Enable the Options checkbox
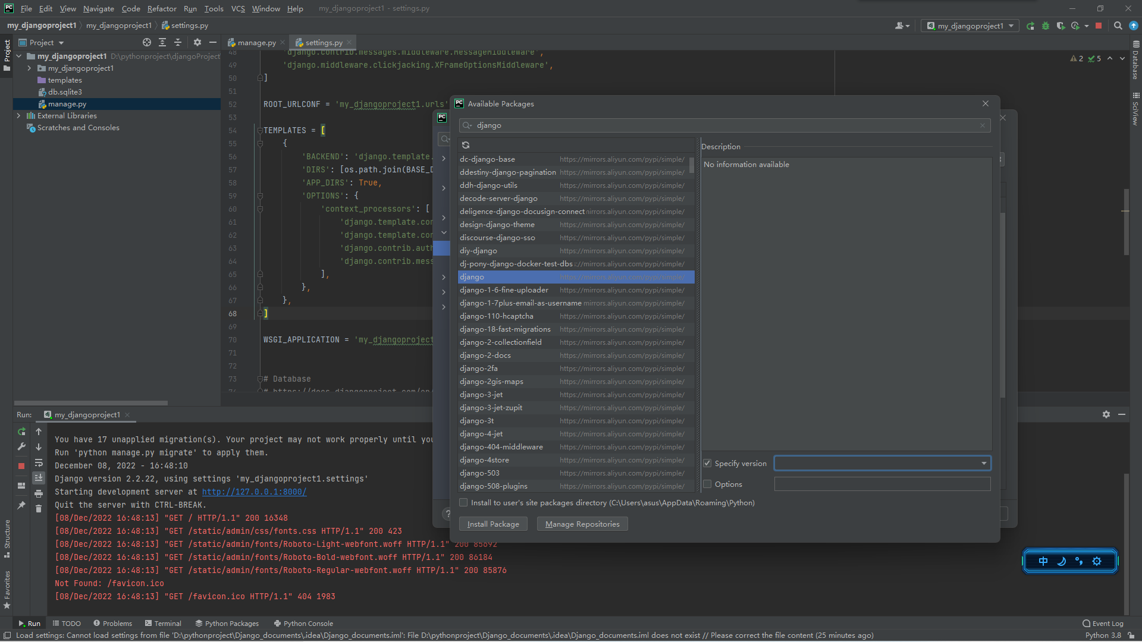The image size is (1142, 642). coord(707,484)
